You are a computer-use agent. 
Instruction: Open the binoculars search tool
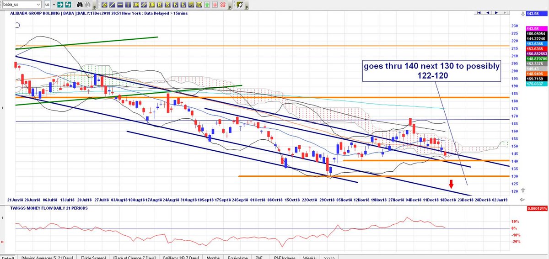(80, 4)
